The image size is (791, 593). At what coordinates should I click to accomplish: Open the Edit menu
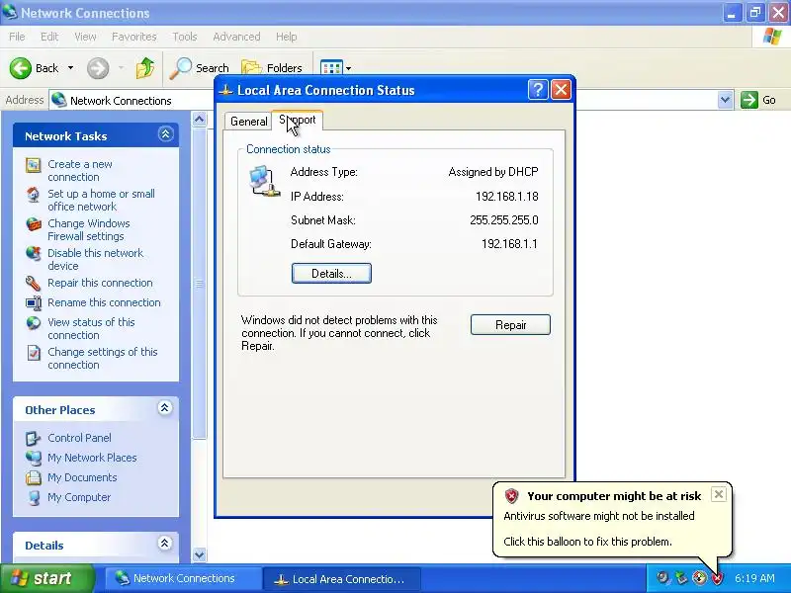point(48,37)
